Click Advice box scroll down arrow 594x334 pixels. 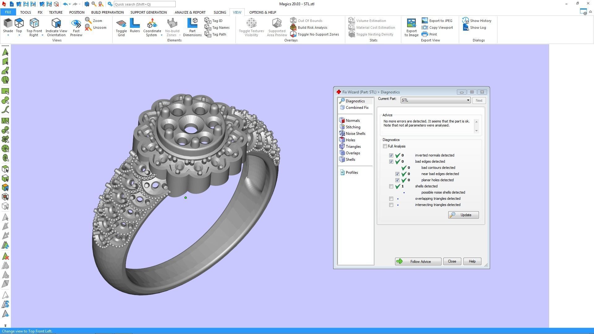click(x=476, y=131)
